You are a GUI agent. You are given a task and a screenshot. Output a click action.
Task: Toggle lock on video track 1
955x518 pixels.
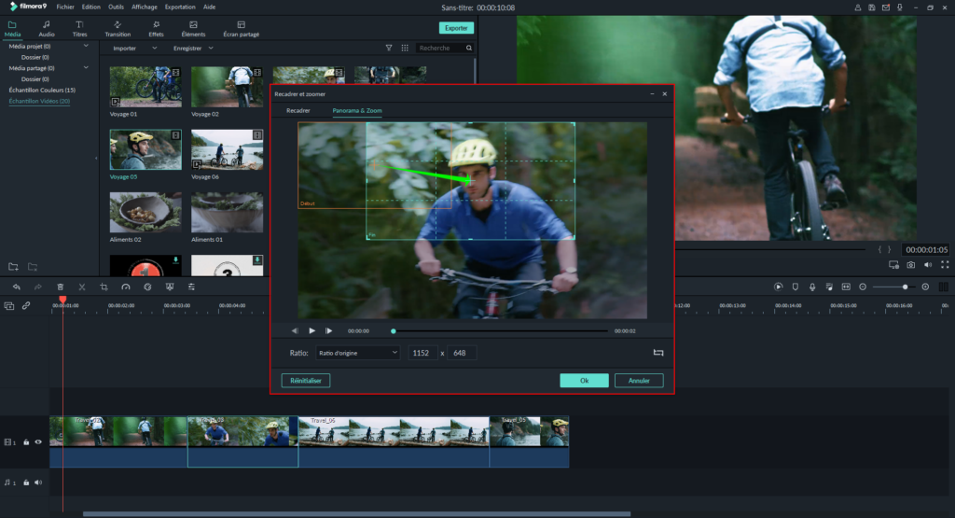[x=26, y=441]
